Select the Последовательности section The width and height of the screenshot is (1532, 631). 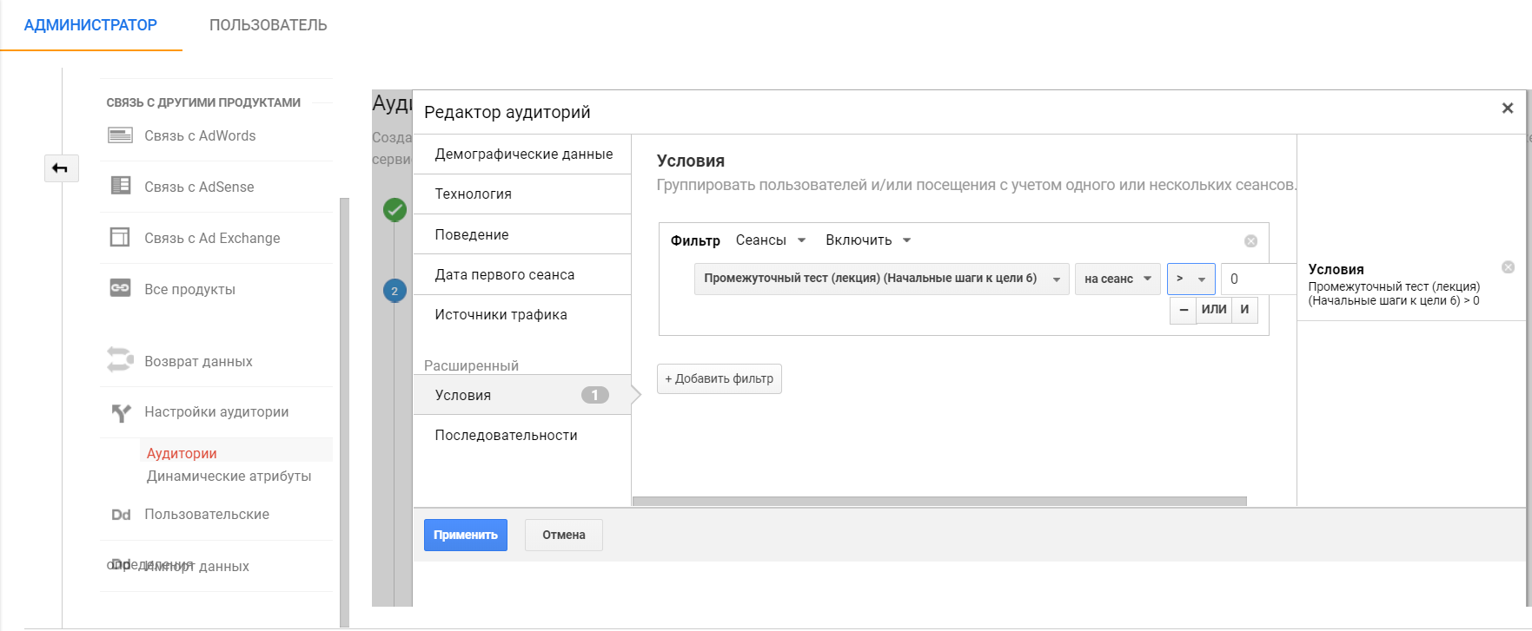[521, 435]
